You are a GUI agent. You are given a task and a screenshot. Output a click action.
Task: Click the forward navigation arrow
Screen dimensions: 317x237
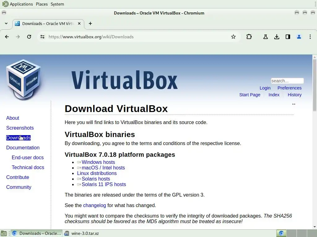click(18, 37)
